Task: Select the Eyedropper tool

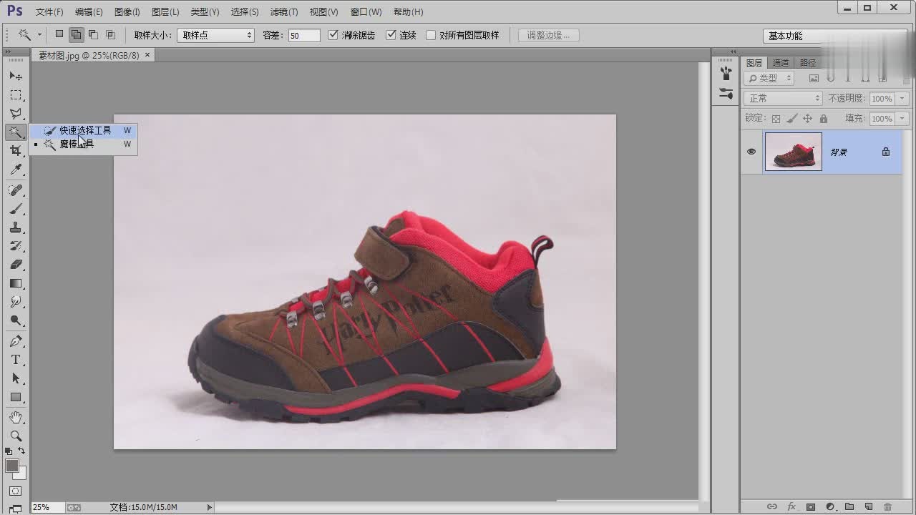Action: 16,170
